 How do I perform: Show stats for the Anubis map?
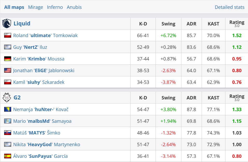(74, 7)
